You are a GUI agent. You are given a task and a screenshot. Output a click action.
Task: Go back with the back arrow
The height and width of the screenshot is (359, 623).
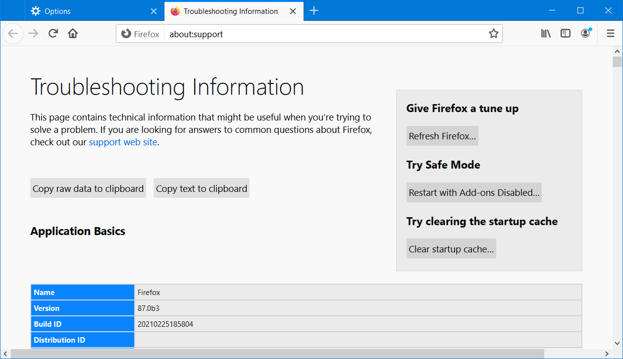tap(13, 34)
